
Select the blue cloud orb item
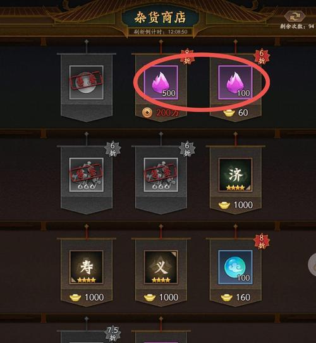[x=235, y=267]
